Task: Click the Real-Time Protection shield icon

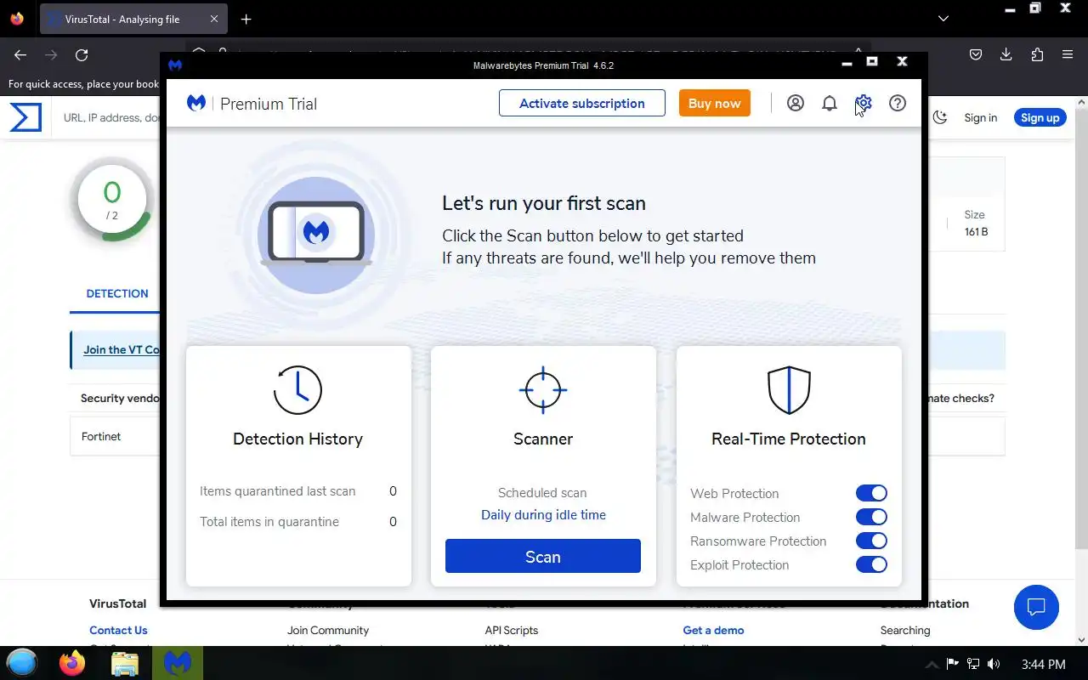Action: 789,390
